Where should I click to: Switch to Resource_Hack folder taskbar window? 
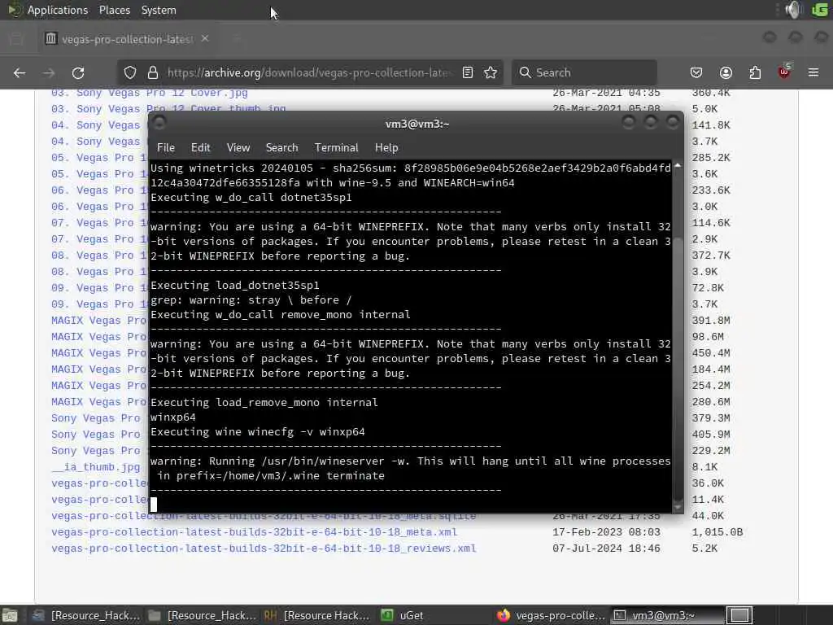click(x=203, y=615)
